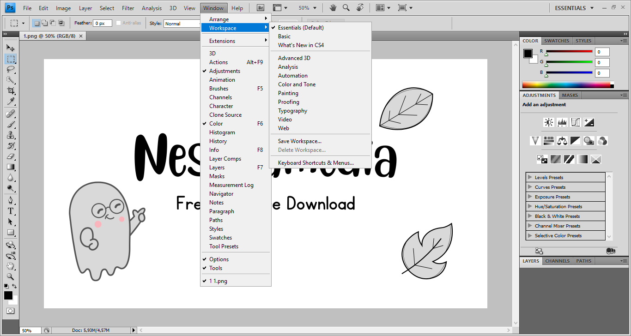This screenshot has width=631, height=336.
Task: Toggle the Options bar in Window menu
Action: (x=219, y=259)
